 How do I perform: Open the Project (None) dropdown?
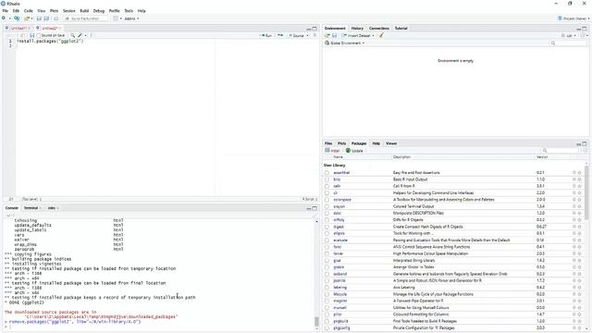(573, 18)
